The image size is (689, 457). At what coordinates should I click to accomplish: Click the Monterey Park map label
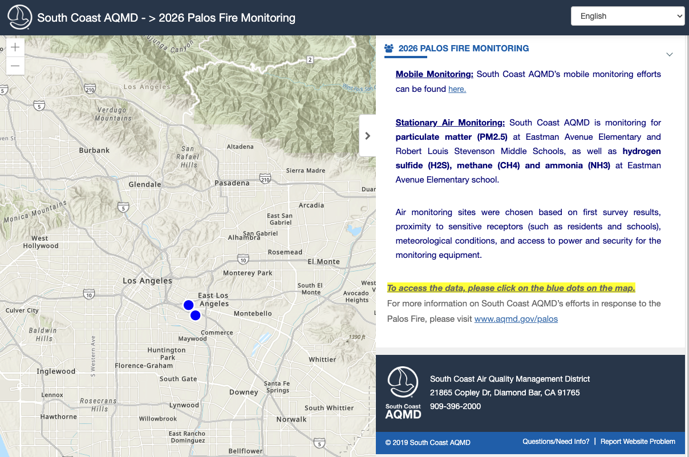click(248, 273)
